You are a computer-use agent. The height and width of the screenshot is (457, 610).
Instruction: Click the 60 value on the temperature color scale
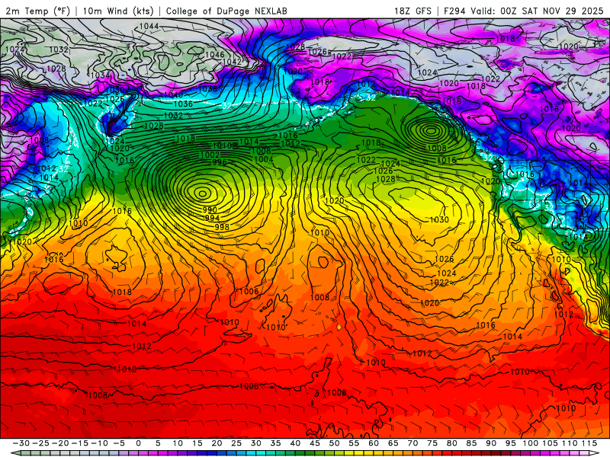[x=374, y=443]
